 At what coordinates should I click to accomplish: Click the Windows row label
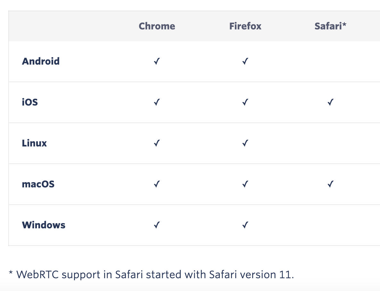pyautogui.click(x=44, y=225)
